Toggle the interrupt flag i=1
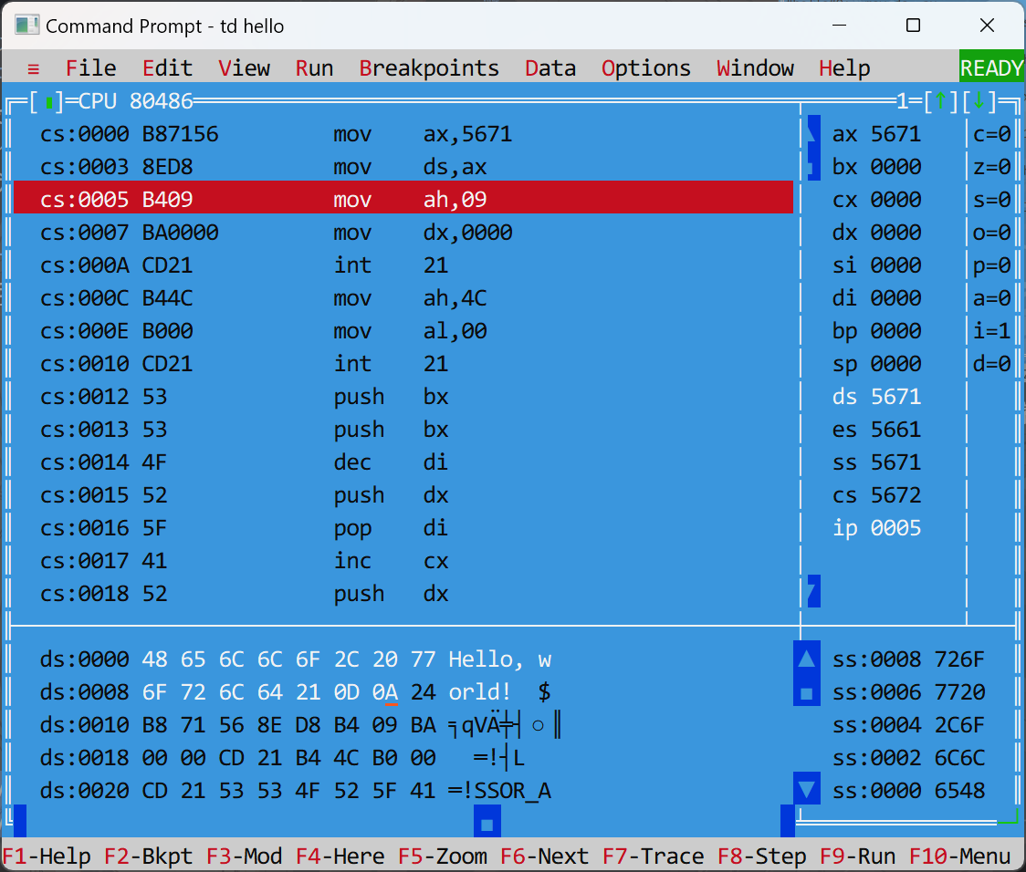This screenshot has height=872, width=1026. [991, 331]
